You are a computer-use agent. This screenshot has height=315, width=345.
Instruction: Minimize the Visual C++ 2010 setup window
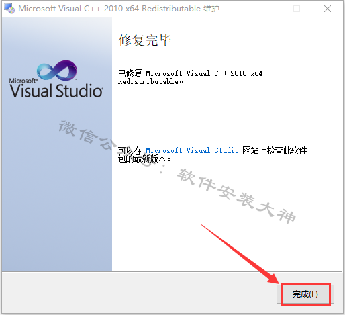[266, 9]
